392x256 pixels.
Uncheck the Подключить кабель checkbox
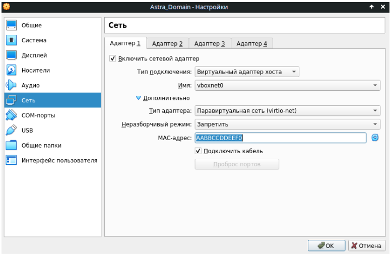[199, 151]
